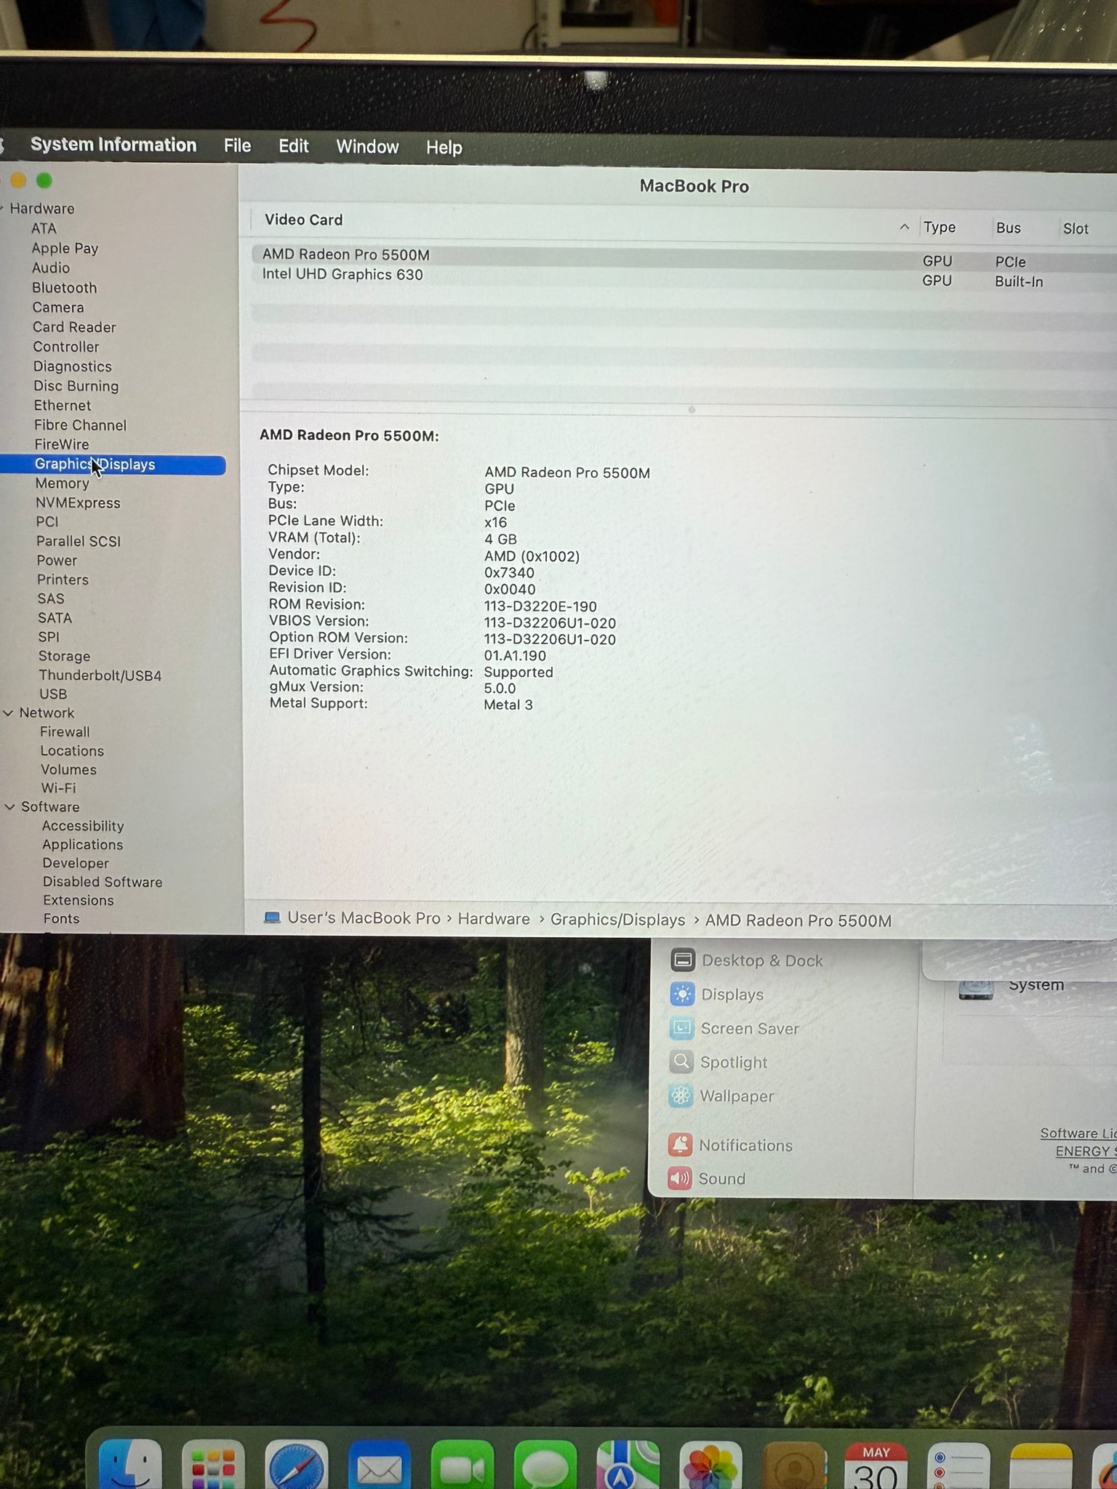Click the VRAM value 4 GB

(x=500, y=539)
